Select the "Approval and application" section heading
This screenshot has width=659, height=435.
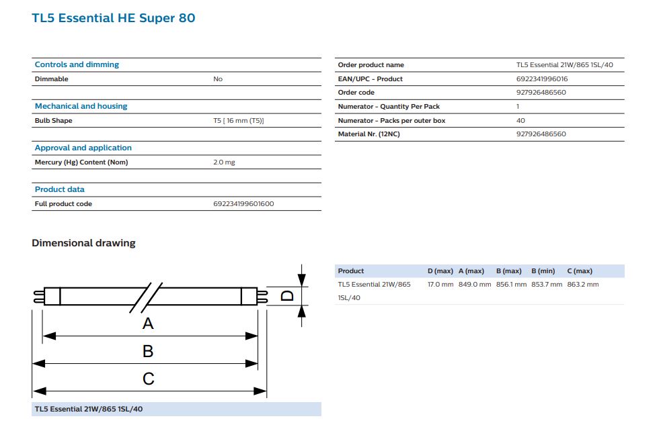(83, 148)
